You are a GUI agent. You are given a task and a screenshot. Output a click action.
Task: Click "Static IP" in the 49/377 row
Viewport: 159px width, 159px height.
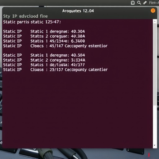tap(12, 65)
